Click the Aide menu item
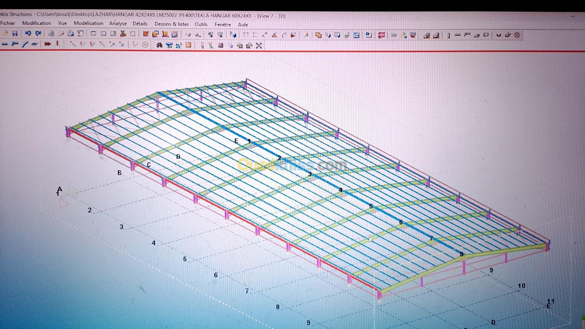The width and height of the screenshot is (585, 329). tap(243, 25)
